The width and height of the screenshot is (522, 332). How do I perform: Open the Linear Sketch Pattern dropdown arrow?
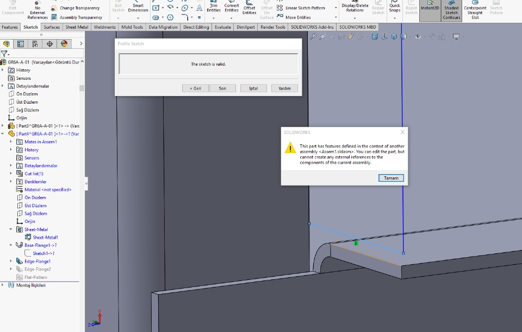[335, 8]
